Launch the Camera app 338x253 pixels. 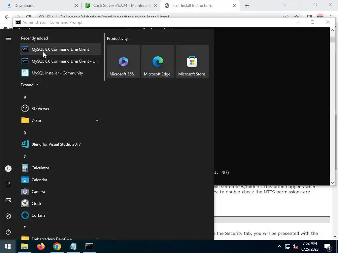click(60, 191)
